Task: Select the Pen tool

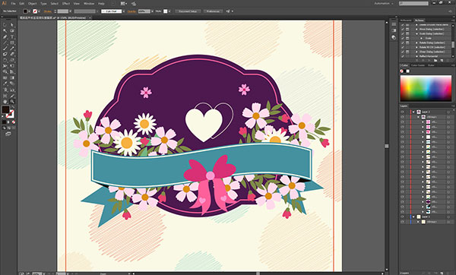Action: coord(5,37)
